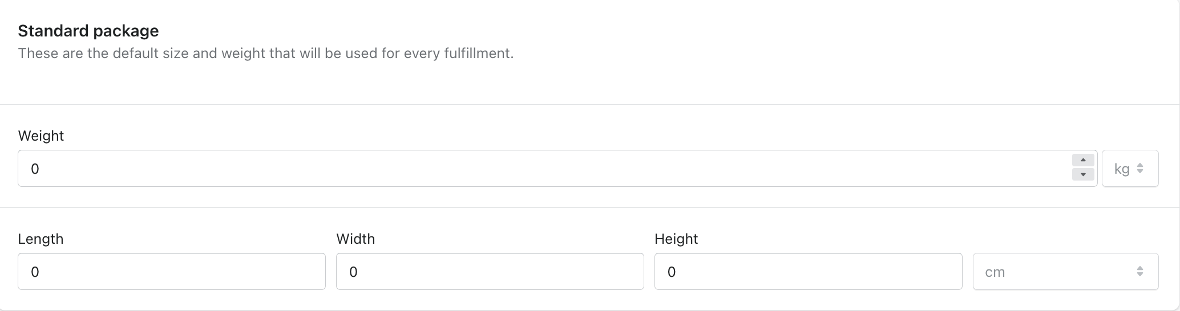This screenshot has width=1180, height=311.
Task: Focus the Height input field
Action: (809, 272)
